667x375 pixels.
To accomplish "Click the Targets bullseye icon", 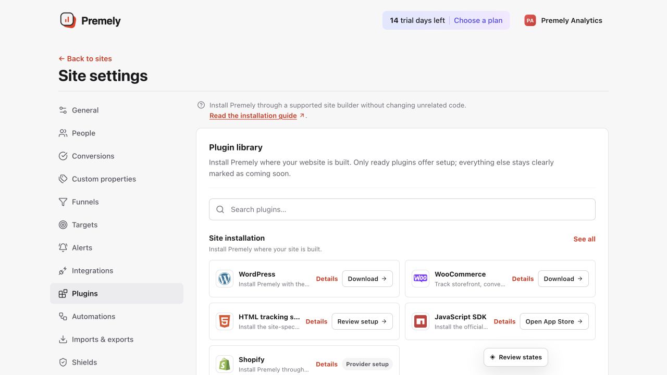I will [x=63, y=225].
